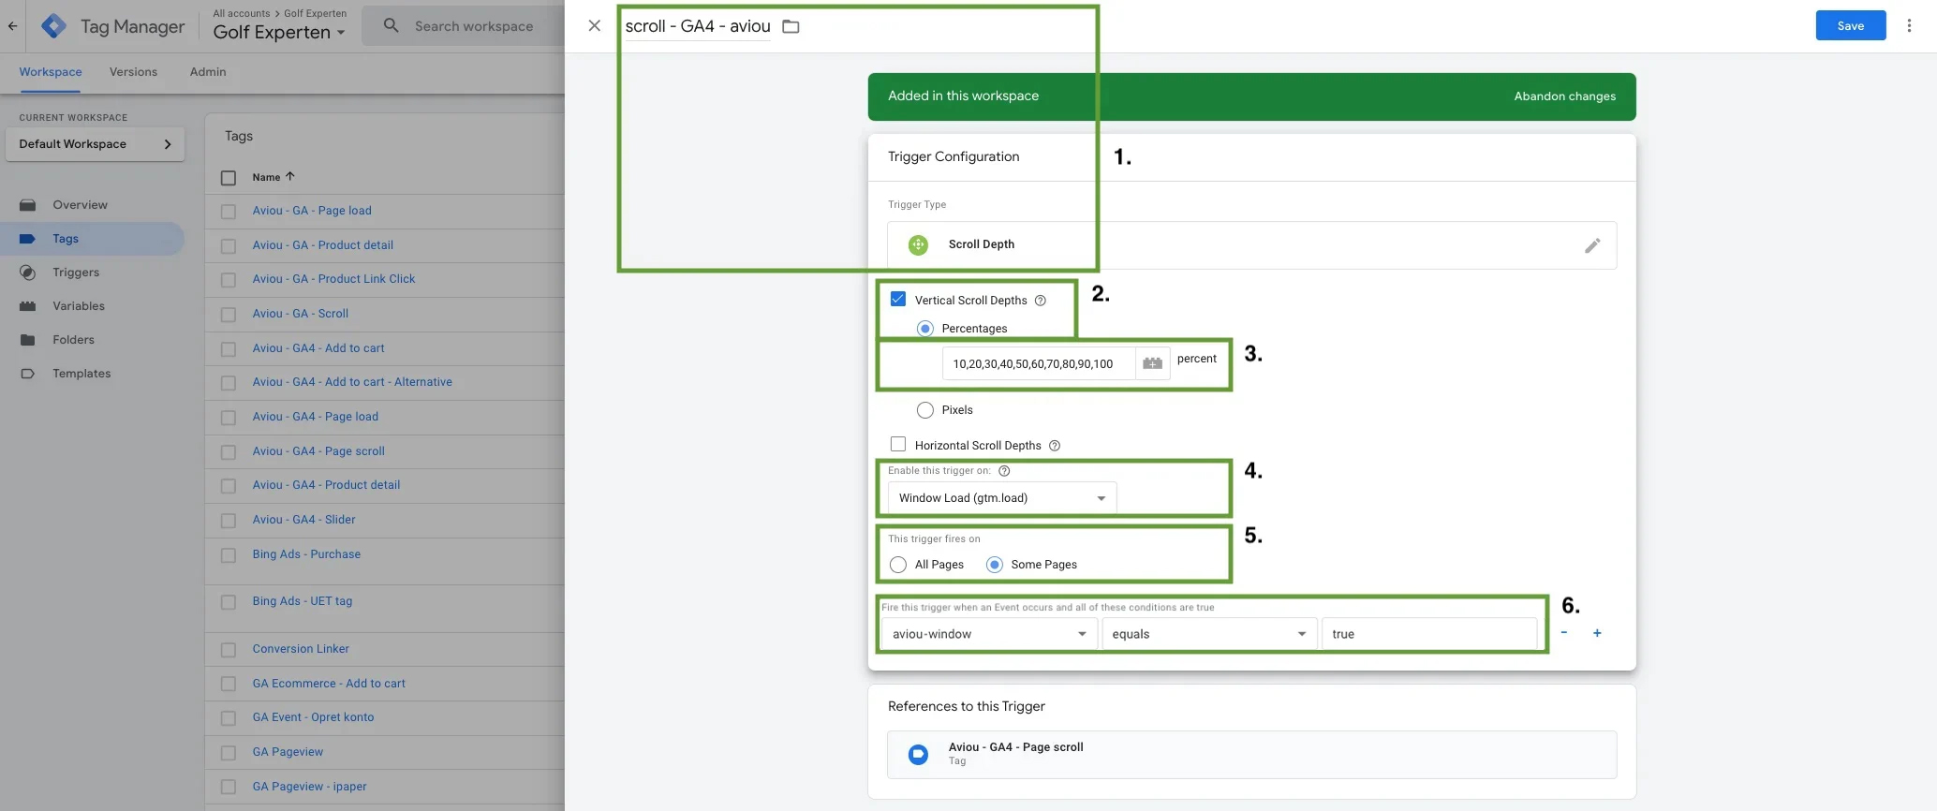The height and width of the screenshot is (811, 1937).
Task: Click the Search workspace field
Action: 474,26
